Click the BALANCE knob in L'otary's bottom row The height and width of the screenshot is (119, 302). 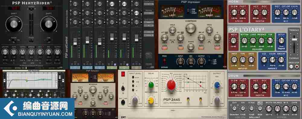coord(277,109)
